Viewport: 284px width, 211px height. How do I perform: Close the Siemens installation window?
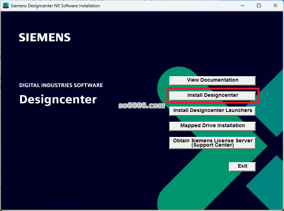click(x=275, y=6)
